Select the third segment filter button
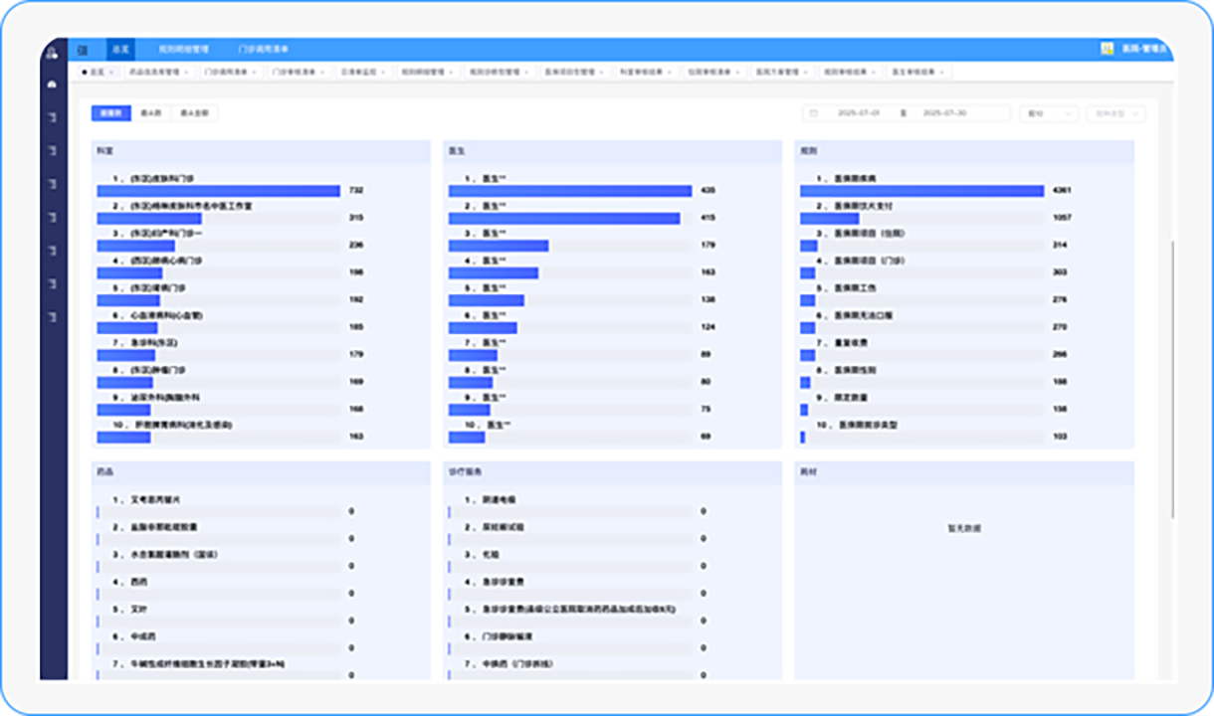This screenshot has width=1214, height=716. point(194,113)
